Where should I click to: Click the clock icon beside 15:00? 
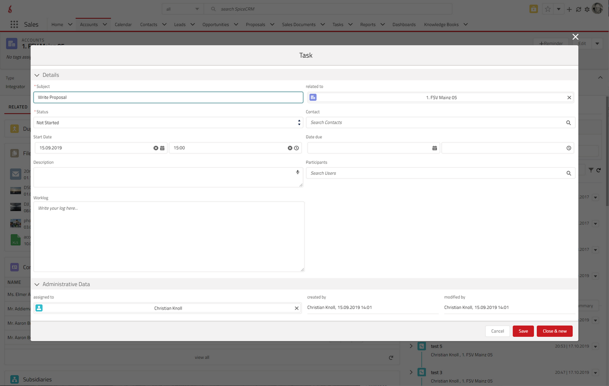pos(297,148)
